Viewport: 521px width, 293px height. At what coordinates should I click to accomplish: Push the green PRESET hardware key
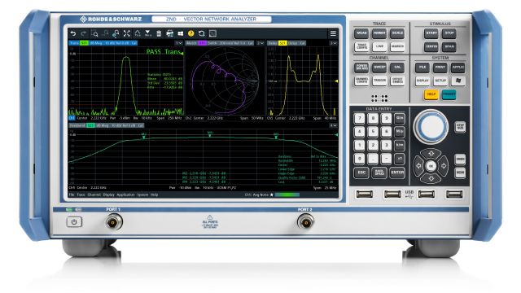pos(449,94)
